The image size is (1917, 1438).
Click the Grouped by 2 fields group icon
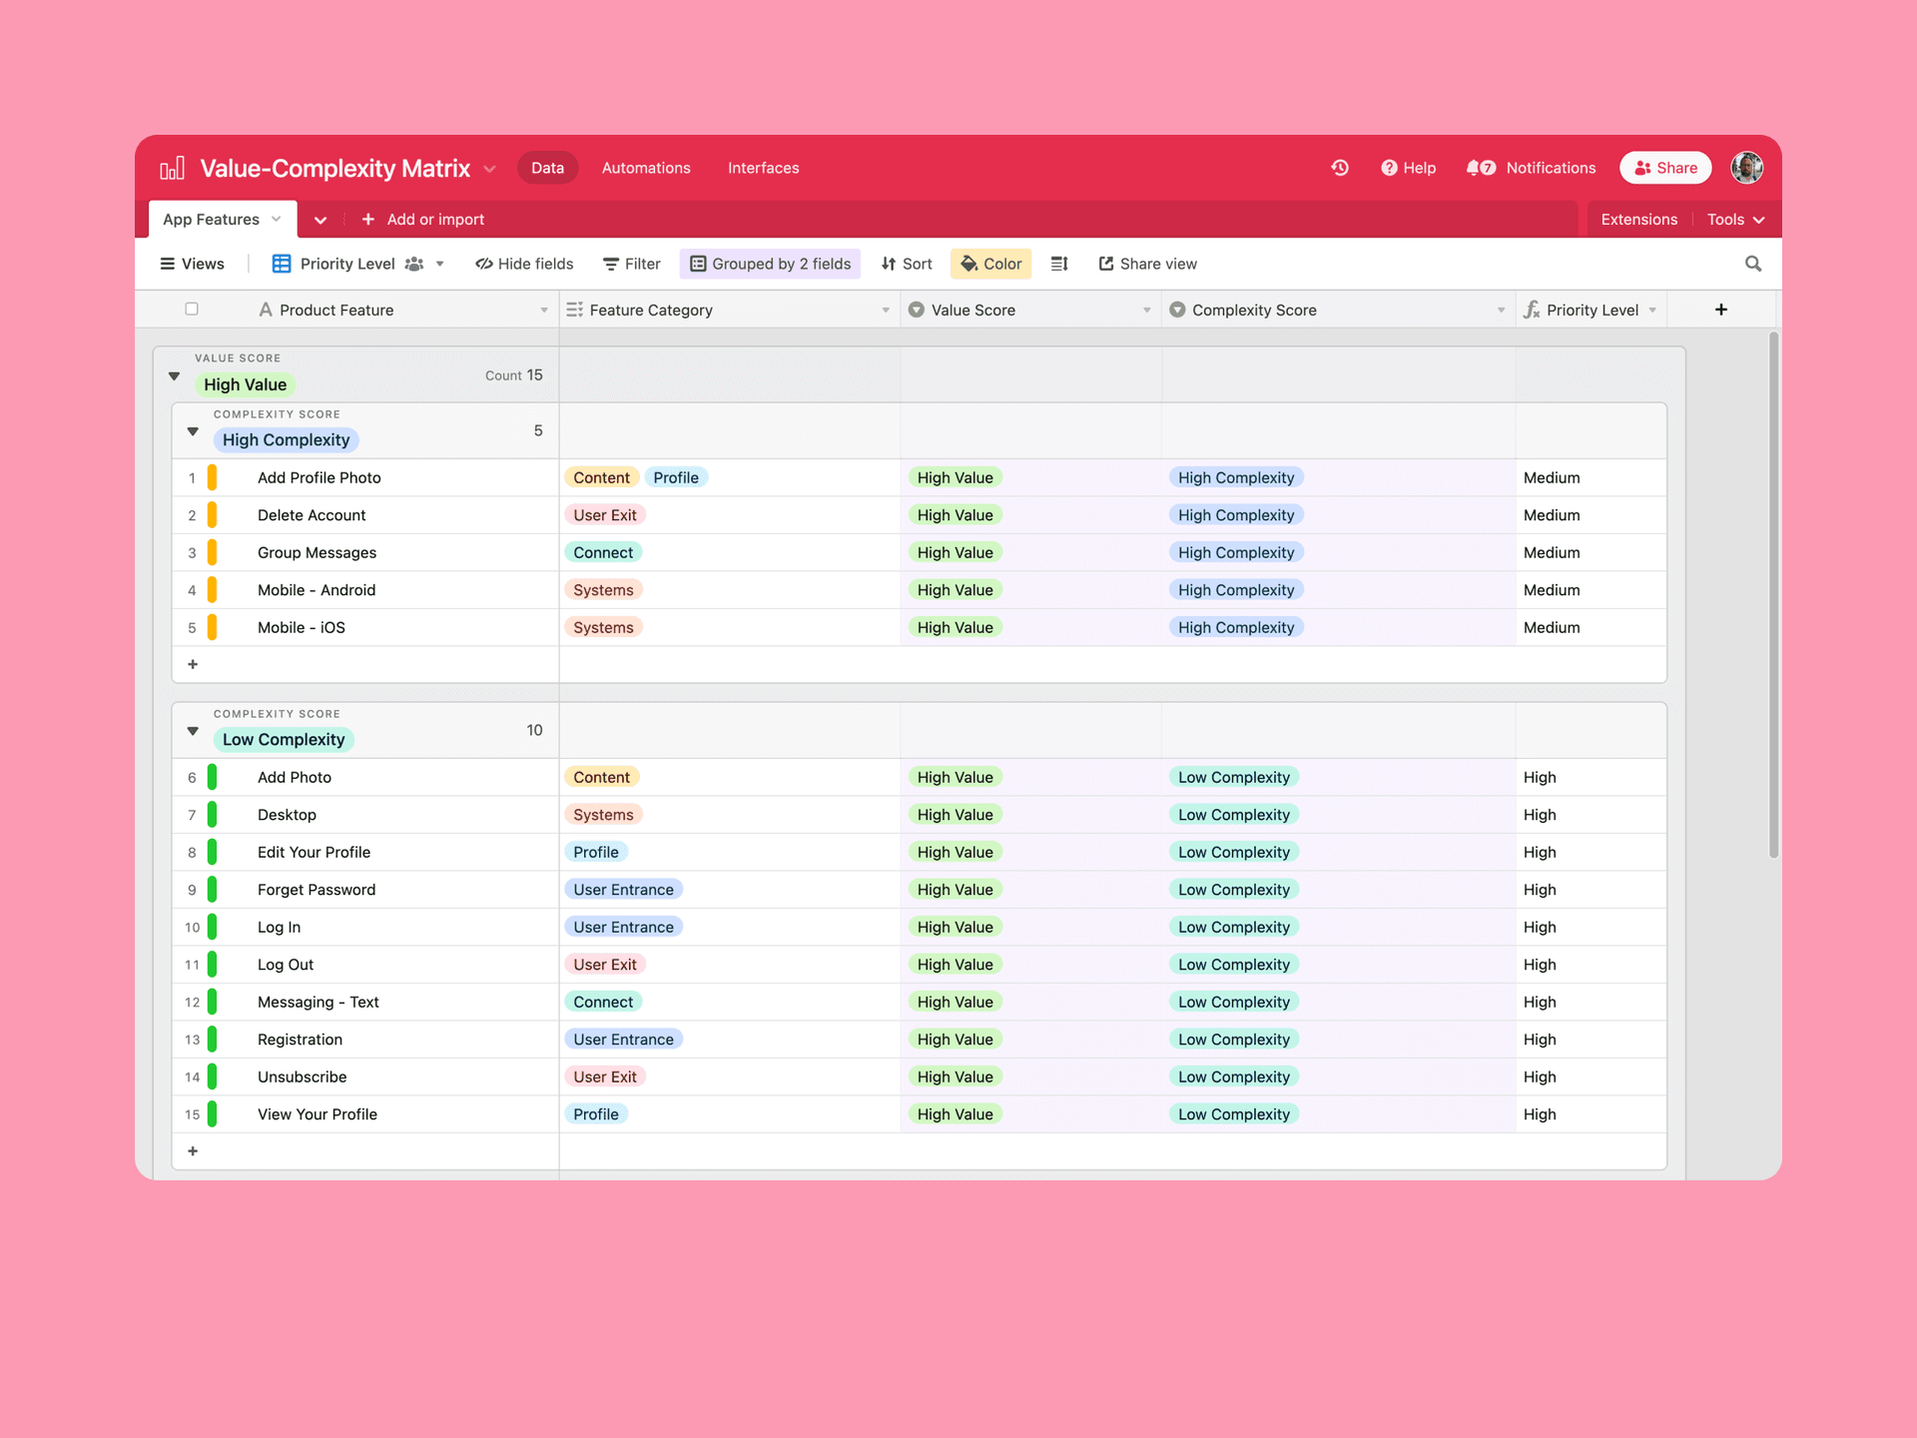698,264
